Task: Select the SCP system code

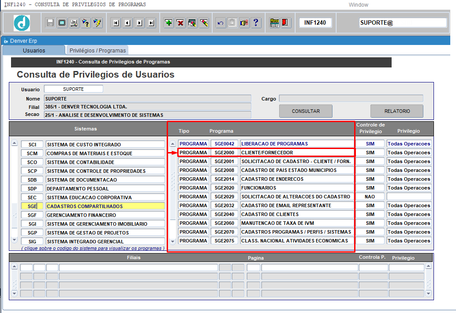Action: [32, 171]
